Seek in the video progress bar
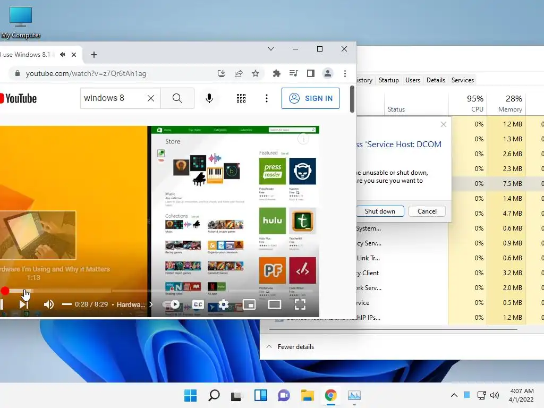This screenshot has width=544, height=408. [x=159, y=291]
